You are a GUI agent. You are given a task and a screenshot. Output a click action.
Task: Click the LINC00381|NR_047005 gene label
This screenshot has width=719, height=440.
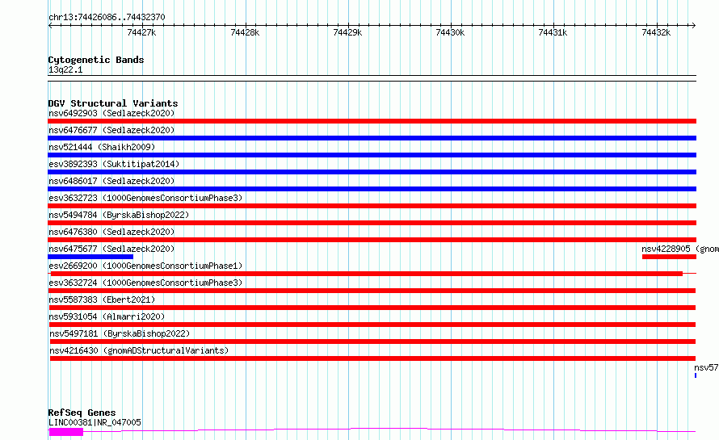95,422
